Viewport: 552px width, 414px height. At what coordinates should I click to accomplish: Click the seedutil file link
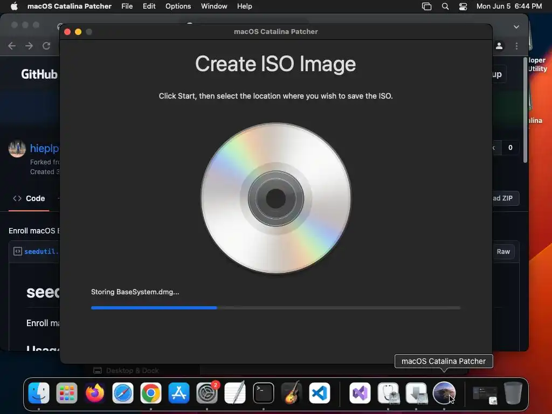[x=41, y=251]
